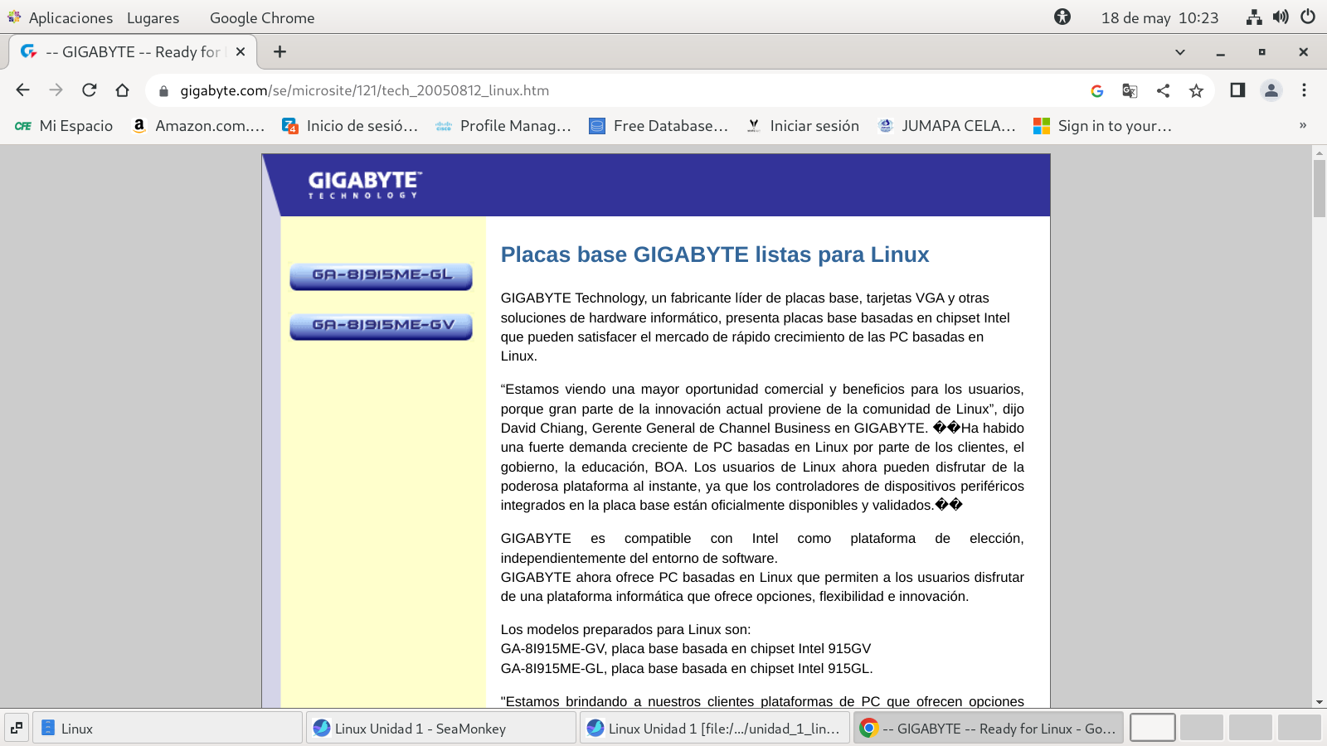The width and height of the screenshot is (1327, 746).
Task: Open the Lugares menu
Action: (153, 17)
